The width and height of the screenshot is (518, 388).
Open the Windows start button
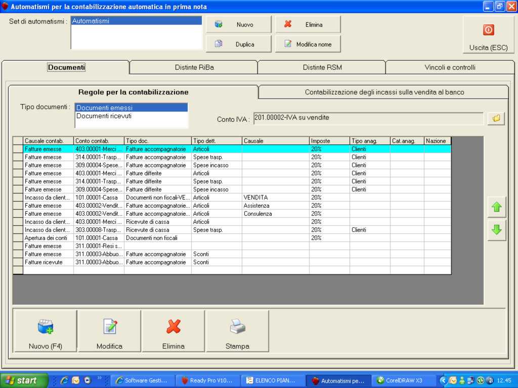click(x=23, y=380)
